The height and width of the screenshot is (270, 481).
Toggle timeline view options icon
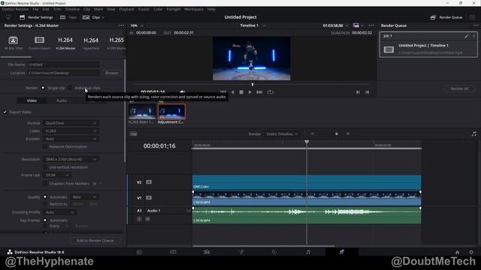click(x=134, y=134)
